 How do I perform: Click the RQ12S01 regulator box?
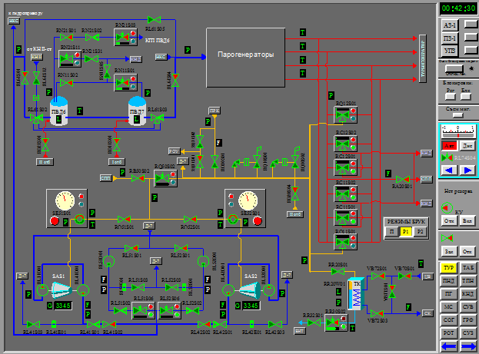click(345, 114)
